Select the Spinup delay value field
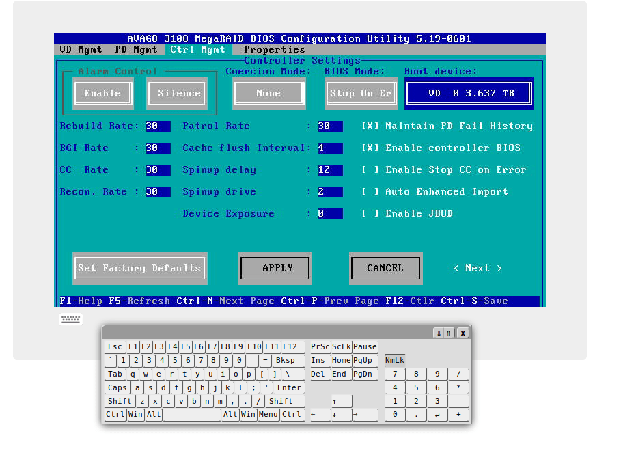This screenshot has width=621, height=451. pyautogui.click(x=330, y=169)
